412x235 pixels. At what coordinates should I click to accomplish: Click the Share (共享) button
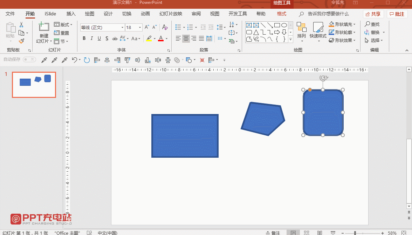(373, 14)
